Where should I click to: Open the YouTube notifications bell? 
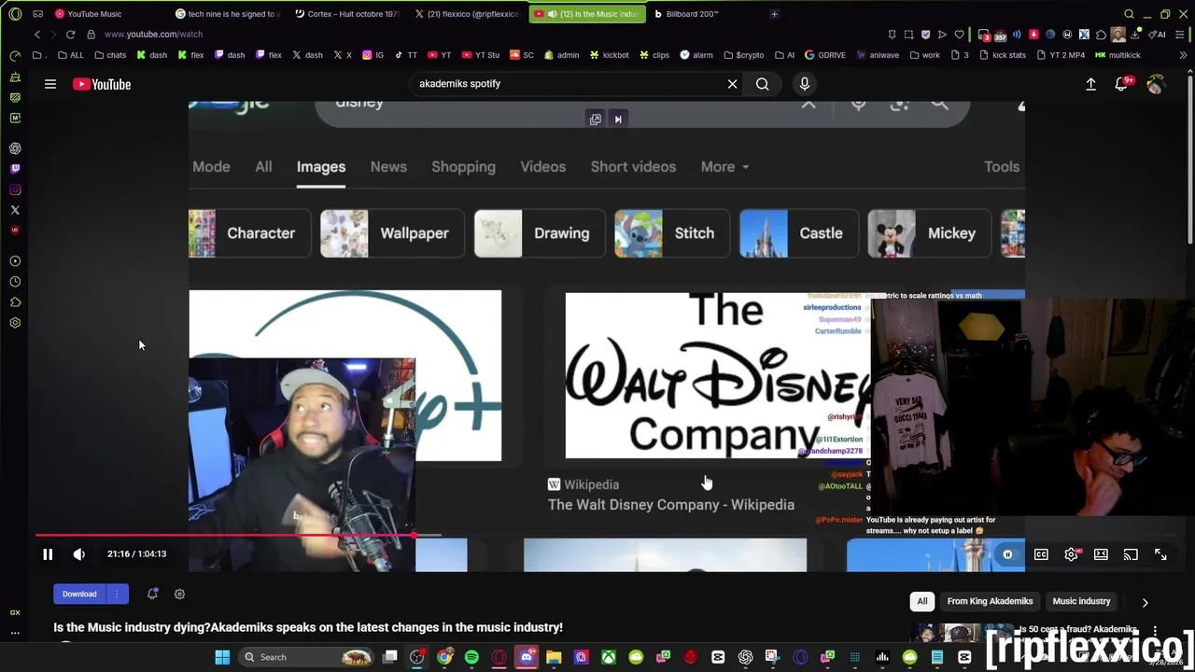pyautogui.click(x=1121, y=84)
